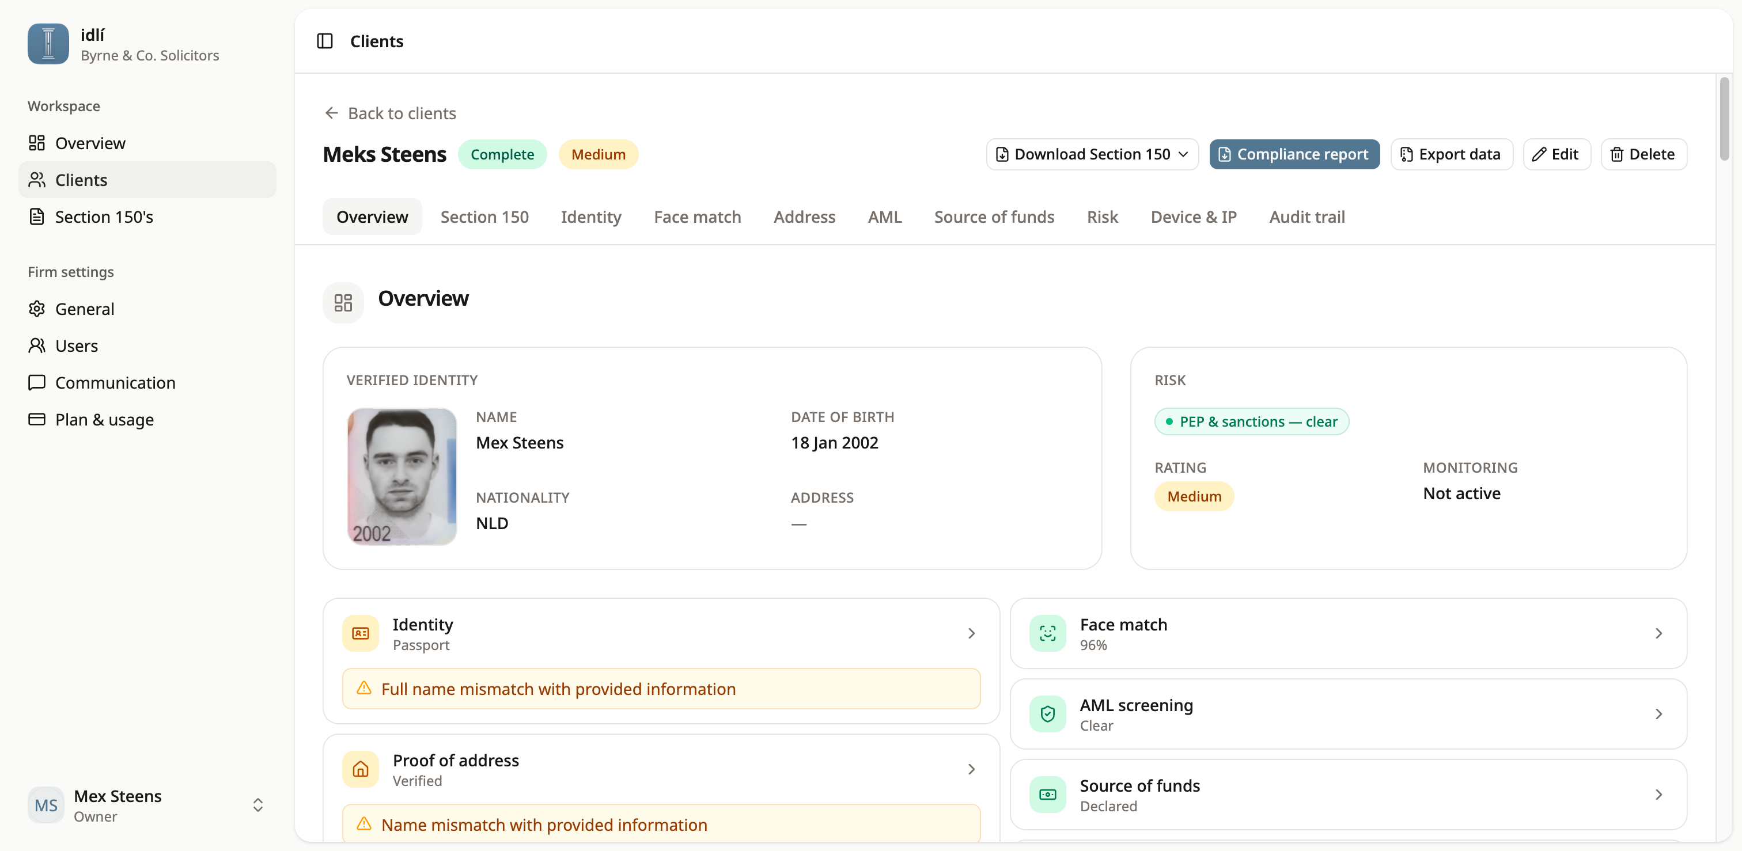Click the Compliance report button
1742x851 pixels.
(1294, 154)
